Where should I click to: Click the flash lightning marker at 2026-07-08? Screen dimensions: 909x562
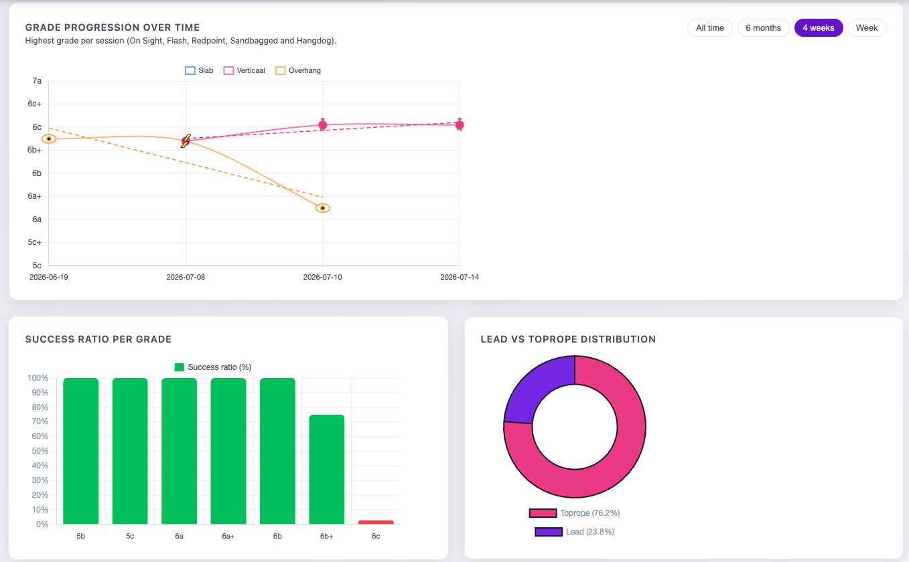pyautogui.click(x=186, y=140)
